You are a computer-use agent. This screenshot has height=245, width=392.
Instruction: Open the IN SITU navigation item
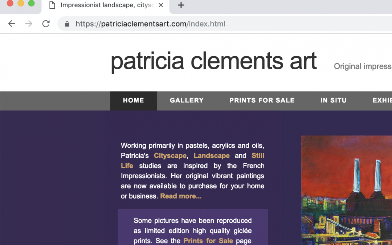pos(334,101)
